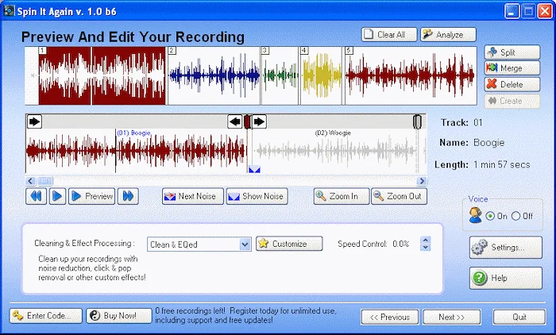
Task: Turn Voice On radio button
Action: 490,216
